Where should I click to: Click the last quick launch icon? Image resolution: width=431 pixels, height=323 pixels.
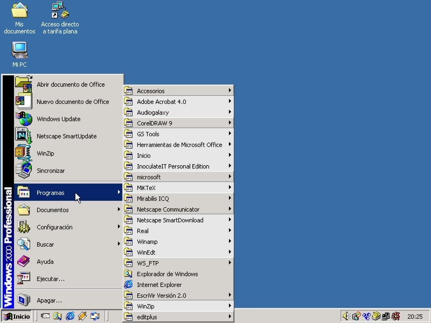[x=95, y=316]
